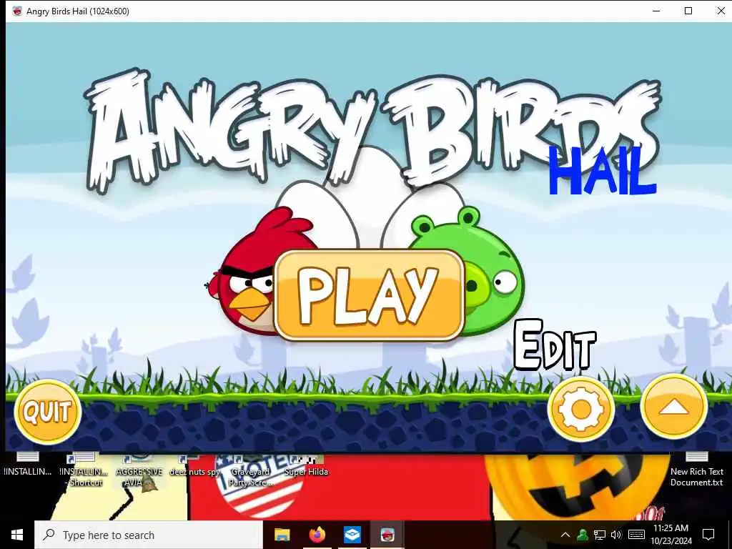
Task: Open the clock showing 11:25 AM
Action: pyautogui.click(x=671, y=535)
